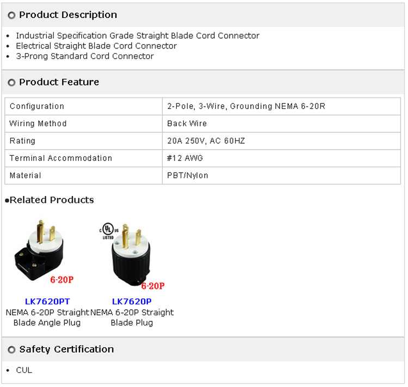Select the NEMA 6-20P Straight Blade Angle Plug caption
Viewport: 408px width, 387px height.
coord(47,317)
